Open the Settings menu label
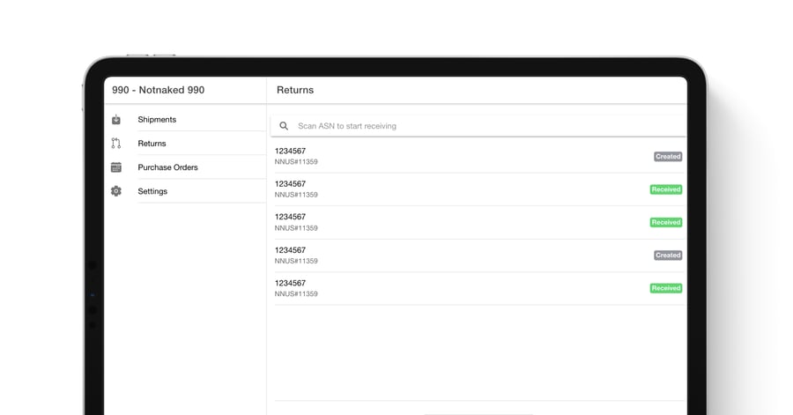 click(x=152, y=191)
